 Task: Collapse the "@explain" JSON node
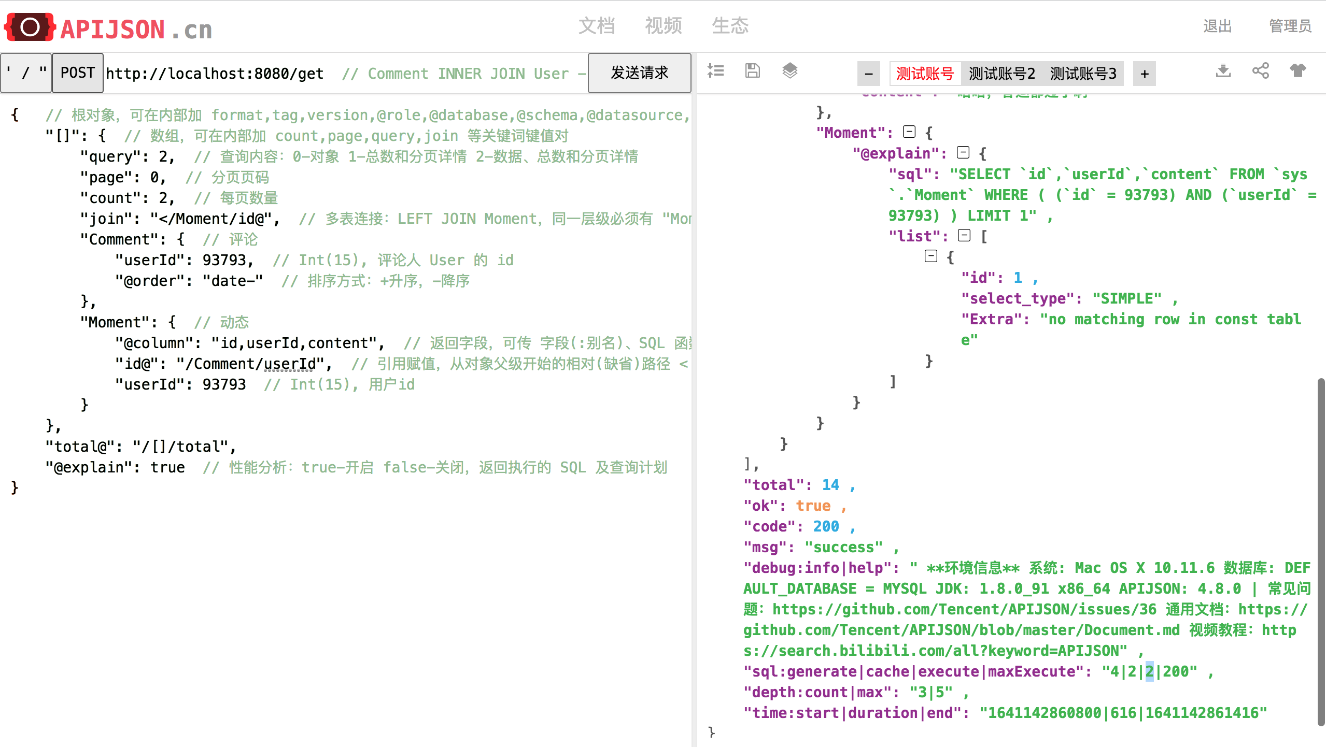pos(963,153)
